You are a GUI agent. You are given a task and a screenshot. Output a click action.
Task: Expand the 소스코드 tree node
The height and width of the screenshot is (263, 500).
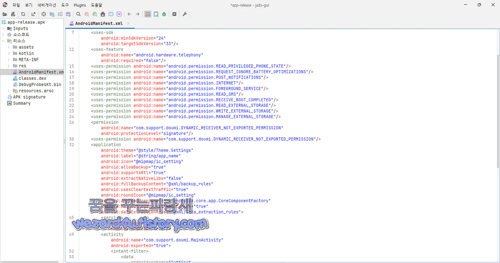3,35
